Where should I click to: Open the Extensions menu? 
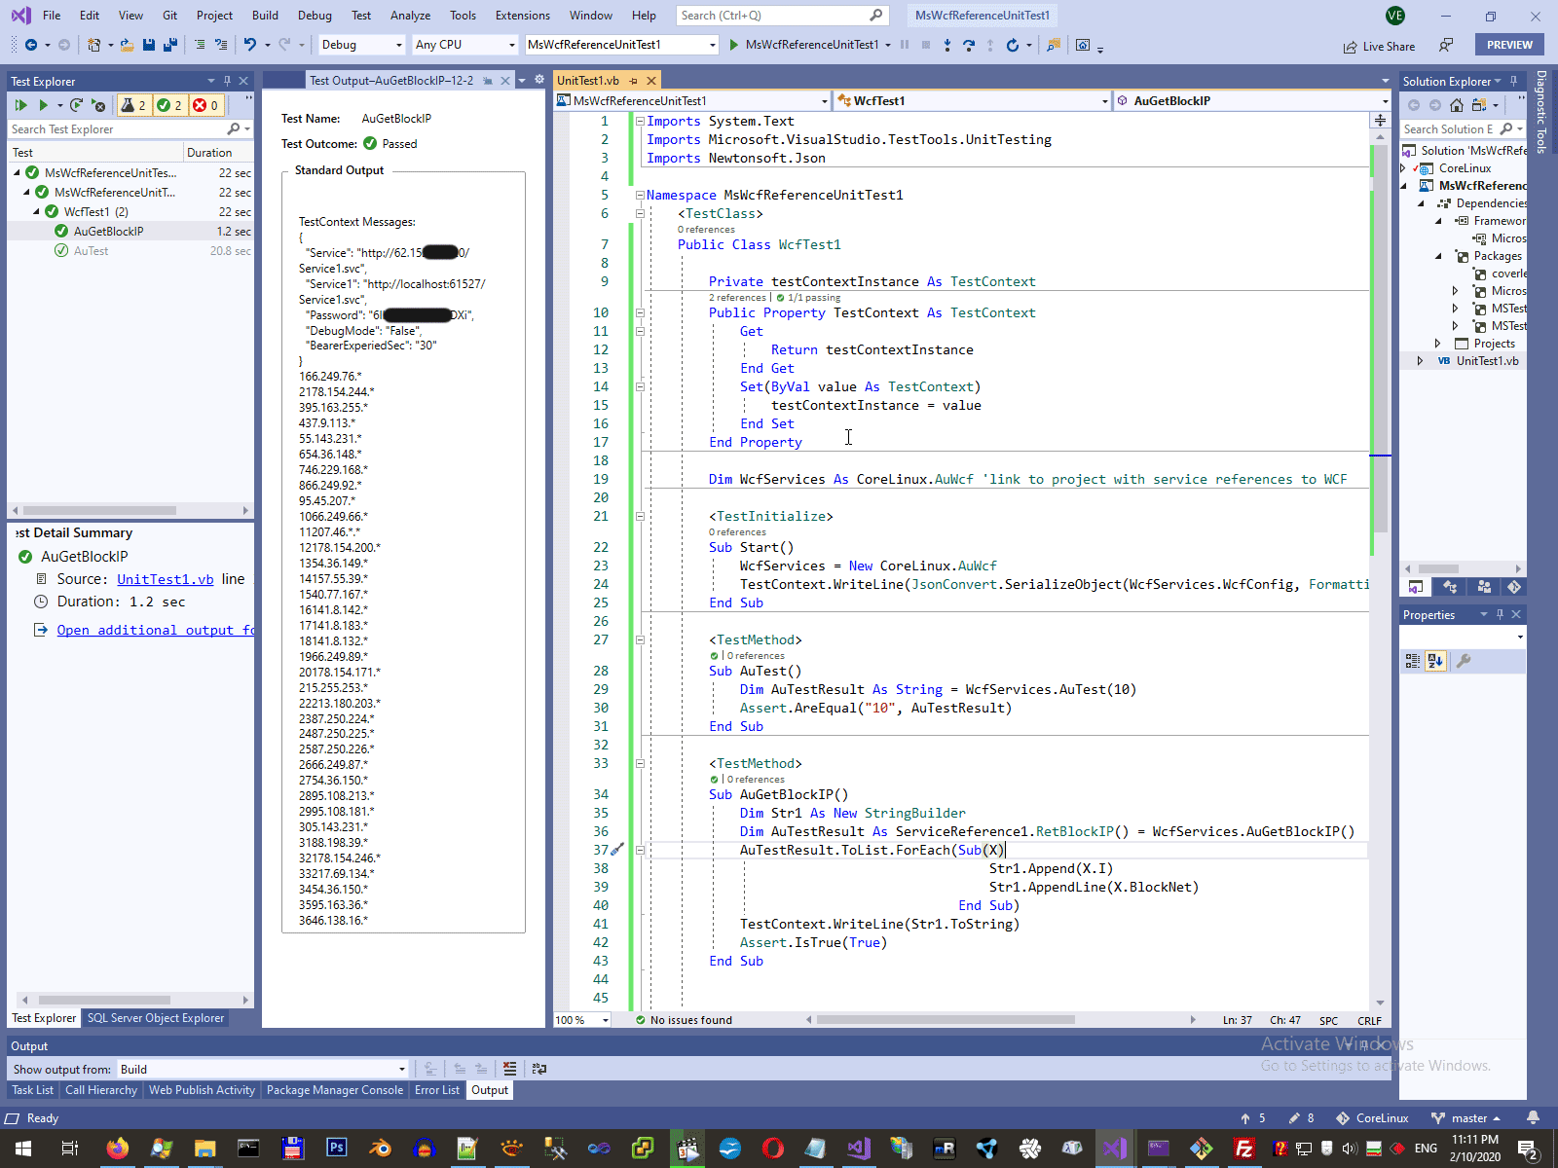coord(522,16)
